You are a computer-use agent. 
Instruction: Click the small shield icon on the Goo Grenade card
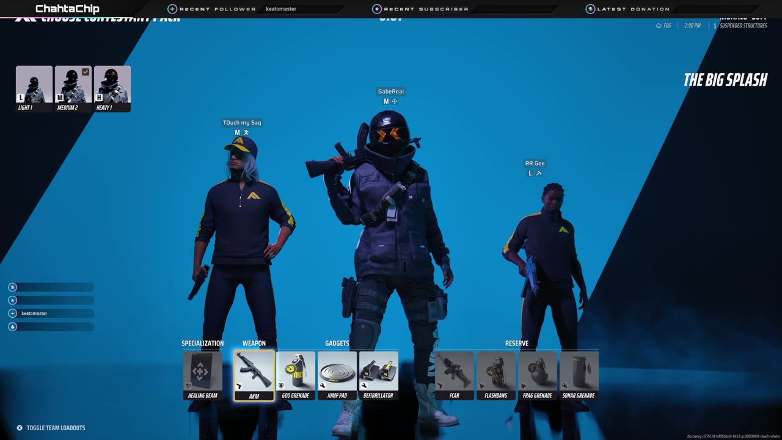281,386
